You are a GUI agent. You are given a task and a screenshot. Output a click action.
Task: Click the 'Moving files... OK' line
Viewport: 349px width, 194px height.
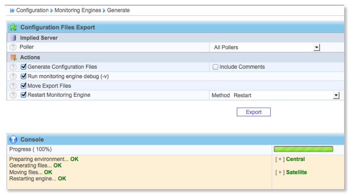pos(30,172)
